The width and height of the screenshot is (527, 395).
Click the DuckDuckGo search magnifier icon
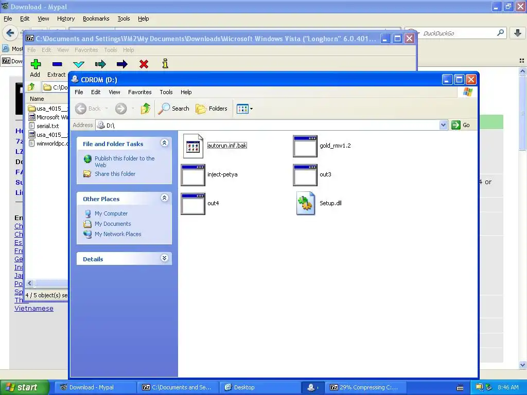[500, 33]
